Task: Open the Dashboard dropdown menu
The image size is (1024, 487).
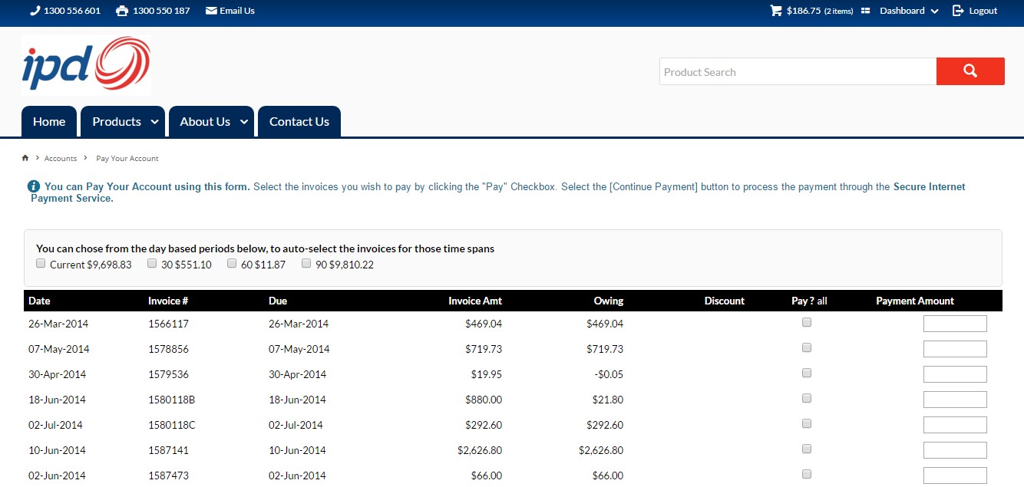Action: (x=909, y=11)
